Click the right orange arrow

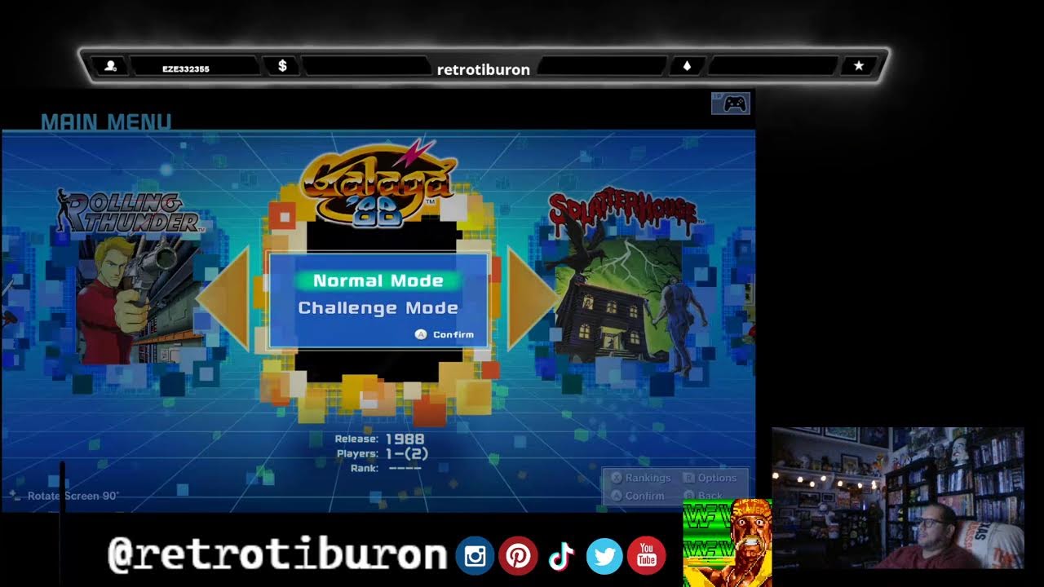click(533, 299)
